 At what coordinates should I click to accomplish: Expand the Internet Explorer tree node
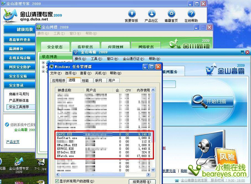(x=43, y=62)
